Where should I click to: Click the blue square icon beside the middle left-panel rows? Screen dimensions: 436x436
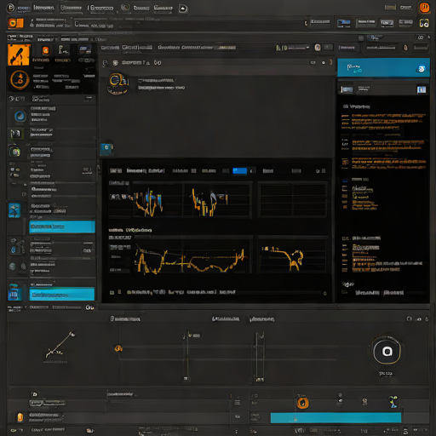[14, 210]
